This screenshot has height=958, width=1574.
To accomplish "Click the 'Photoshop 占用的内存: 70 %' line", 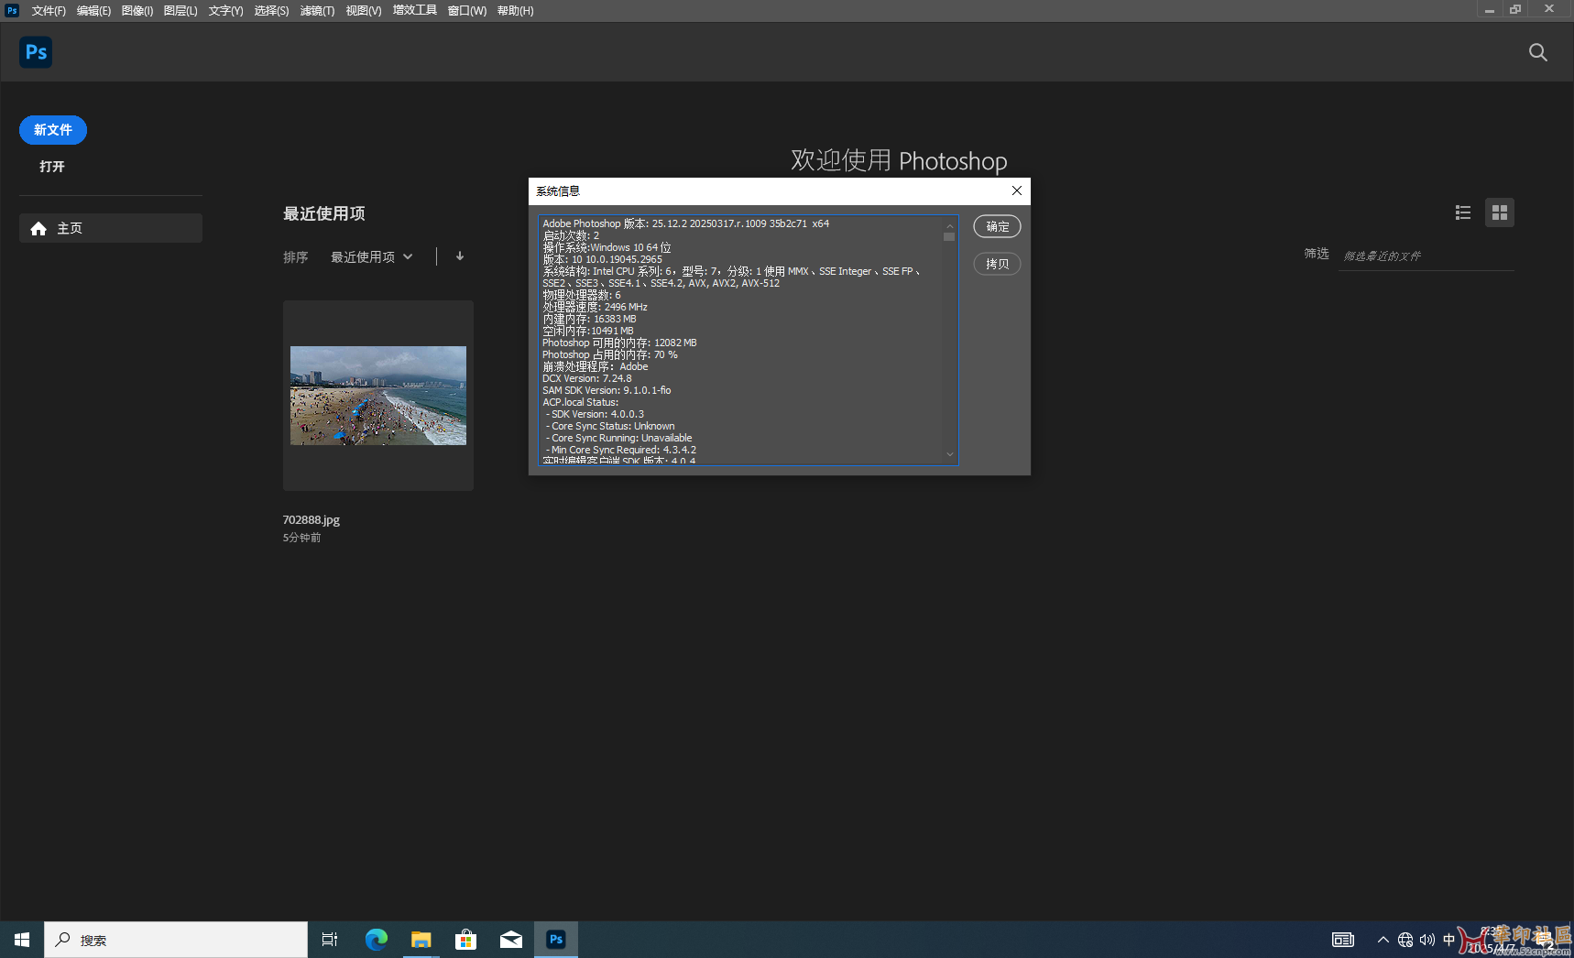I will 610,354.
